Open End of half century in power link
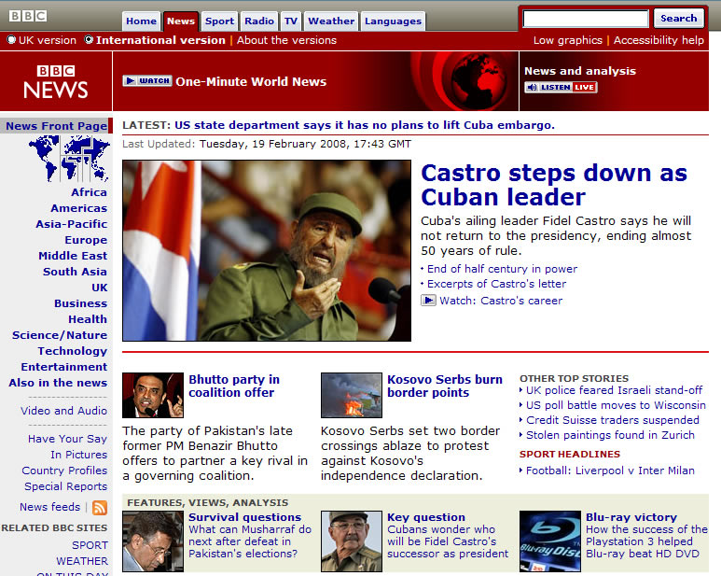The height and width of the screenshot is (576, 721). click(502, 269)
